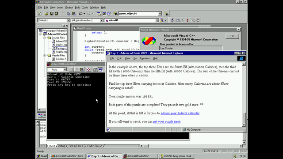Viewport: 283px width, 159px height.
Task: Collapse the Source Files folder
Action: 44,38
